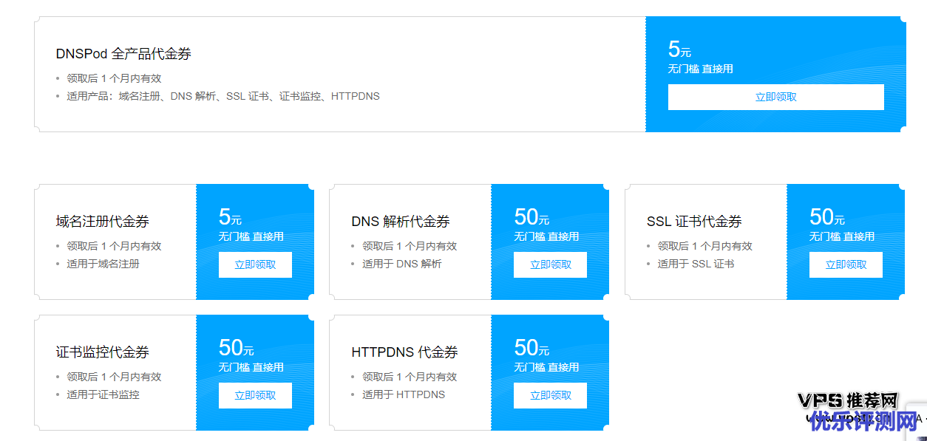
Task: Click the 适用于 HTTPDNS line
Action: (x=404, y=394)
